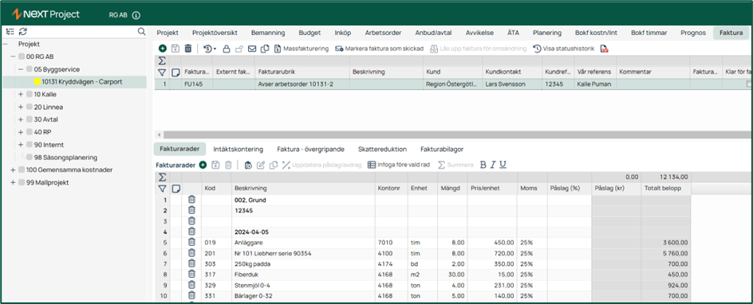The width and height of the screenshot is (753, 304).
Task: Collapse the 05 Byggservice tree node
Action: coord(21,69)
